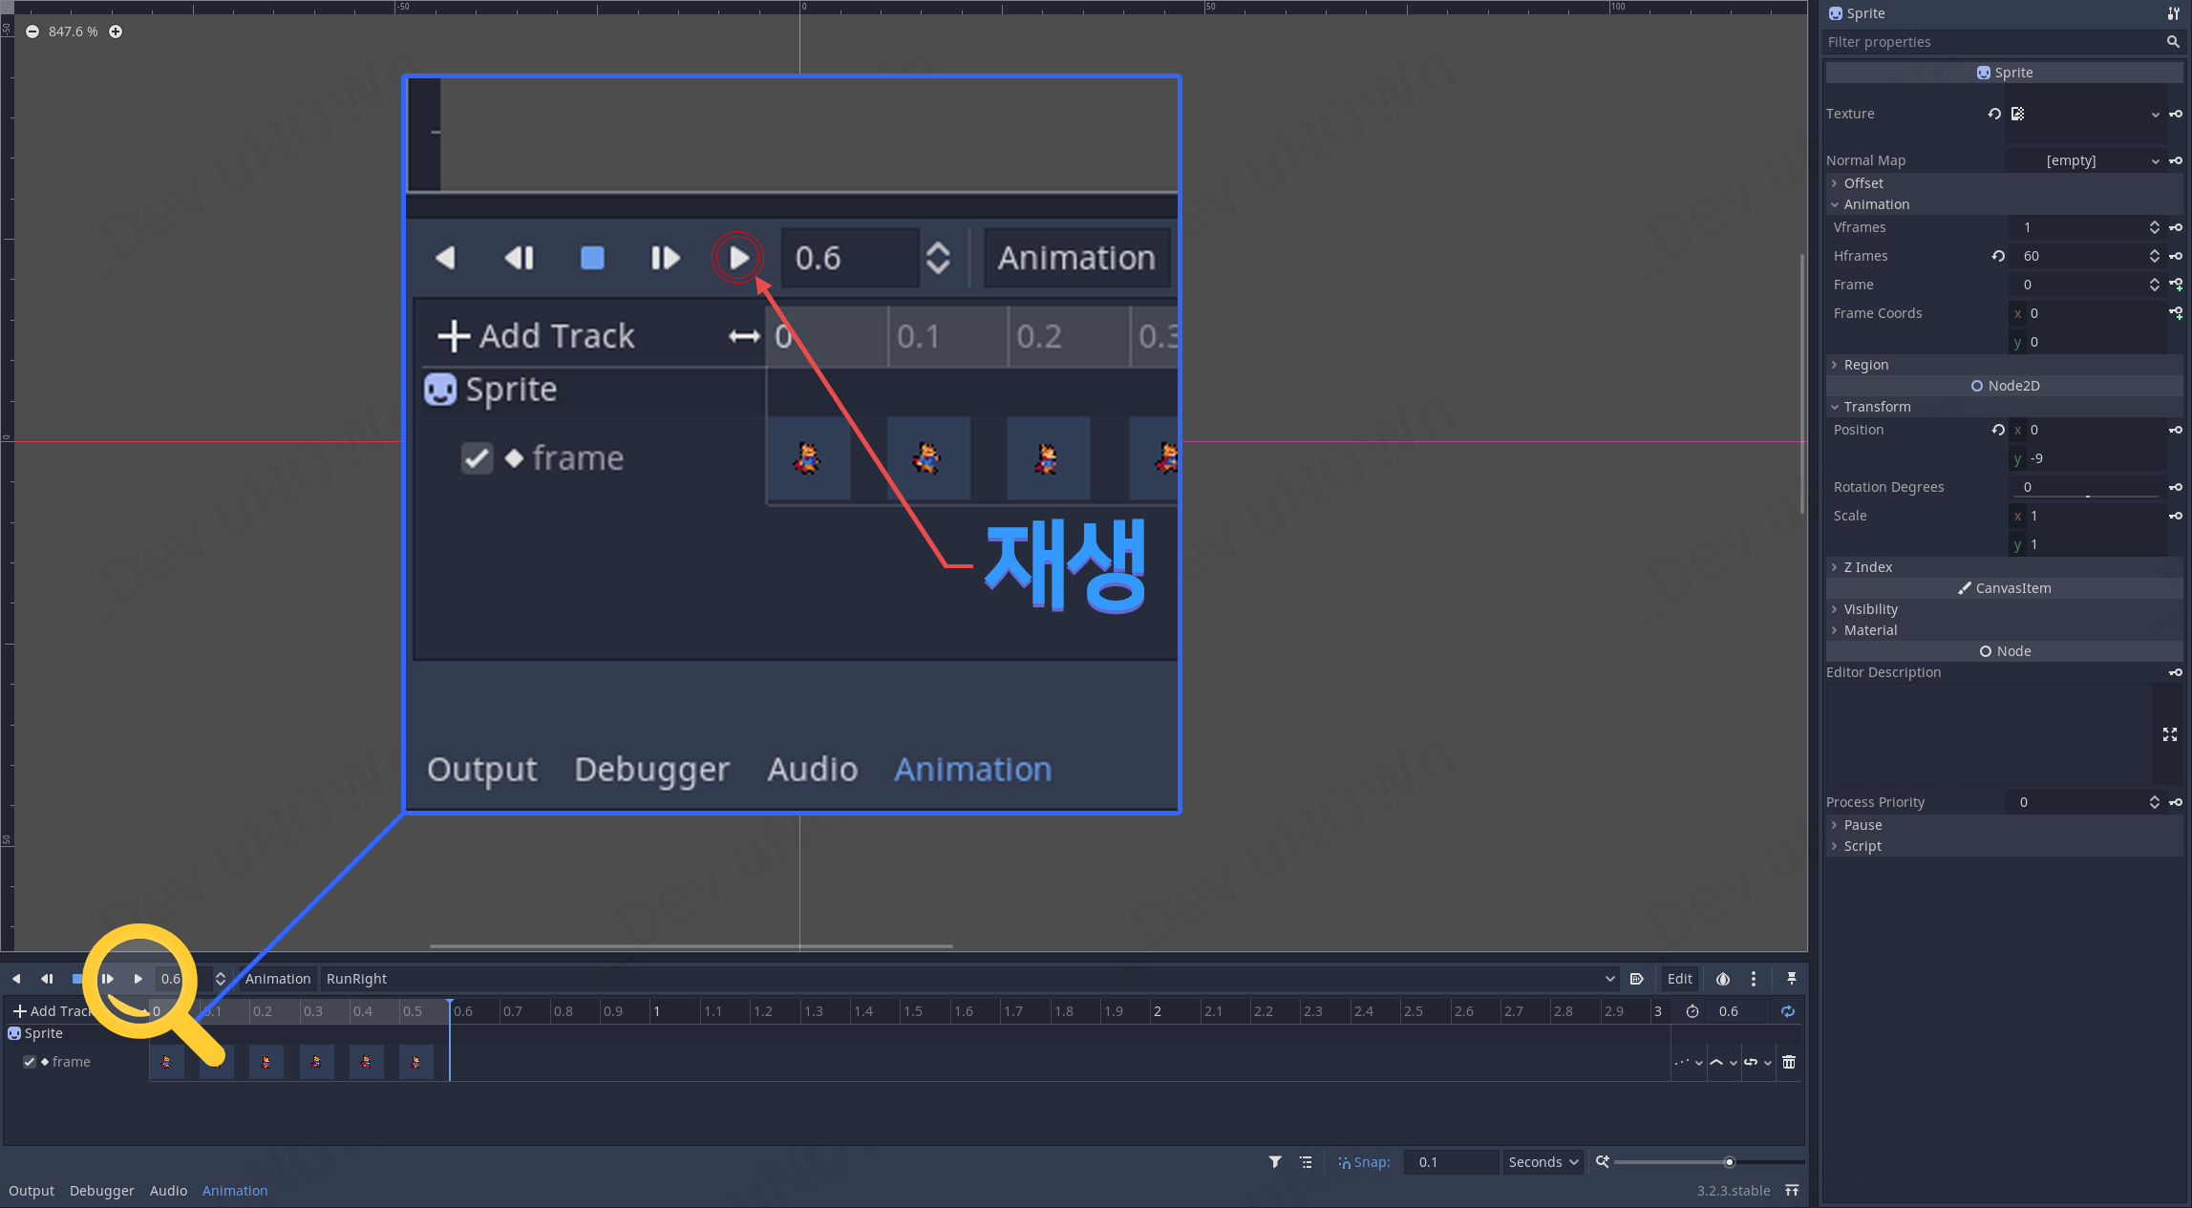Viewport: 2192px width, 1208px height.
Task: Toggle group tracks by node
Action: (1306, 1162)
